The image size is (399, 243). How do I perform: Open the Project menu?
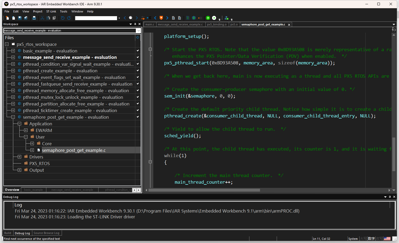pyautogui.click(x=38, y=11)
